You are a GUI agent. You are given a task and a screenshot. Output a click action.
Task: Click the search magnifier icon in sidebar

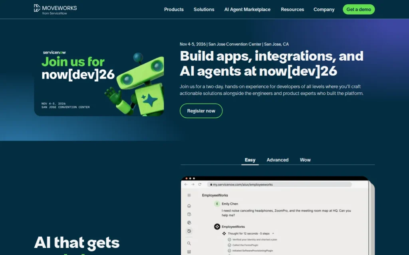click(189, 243)
